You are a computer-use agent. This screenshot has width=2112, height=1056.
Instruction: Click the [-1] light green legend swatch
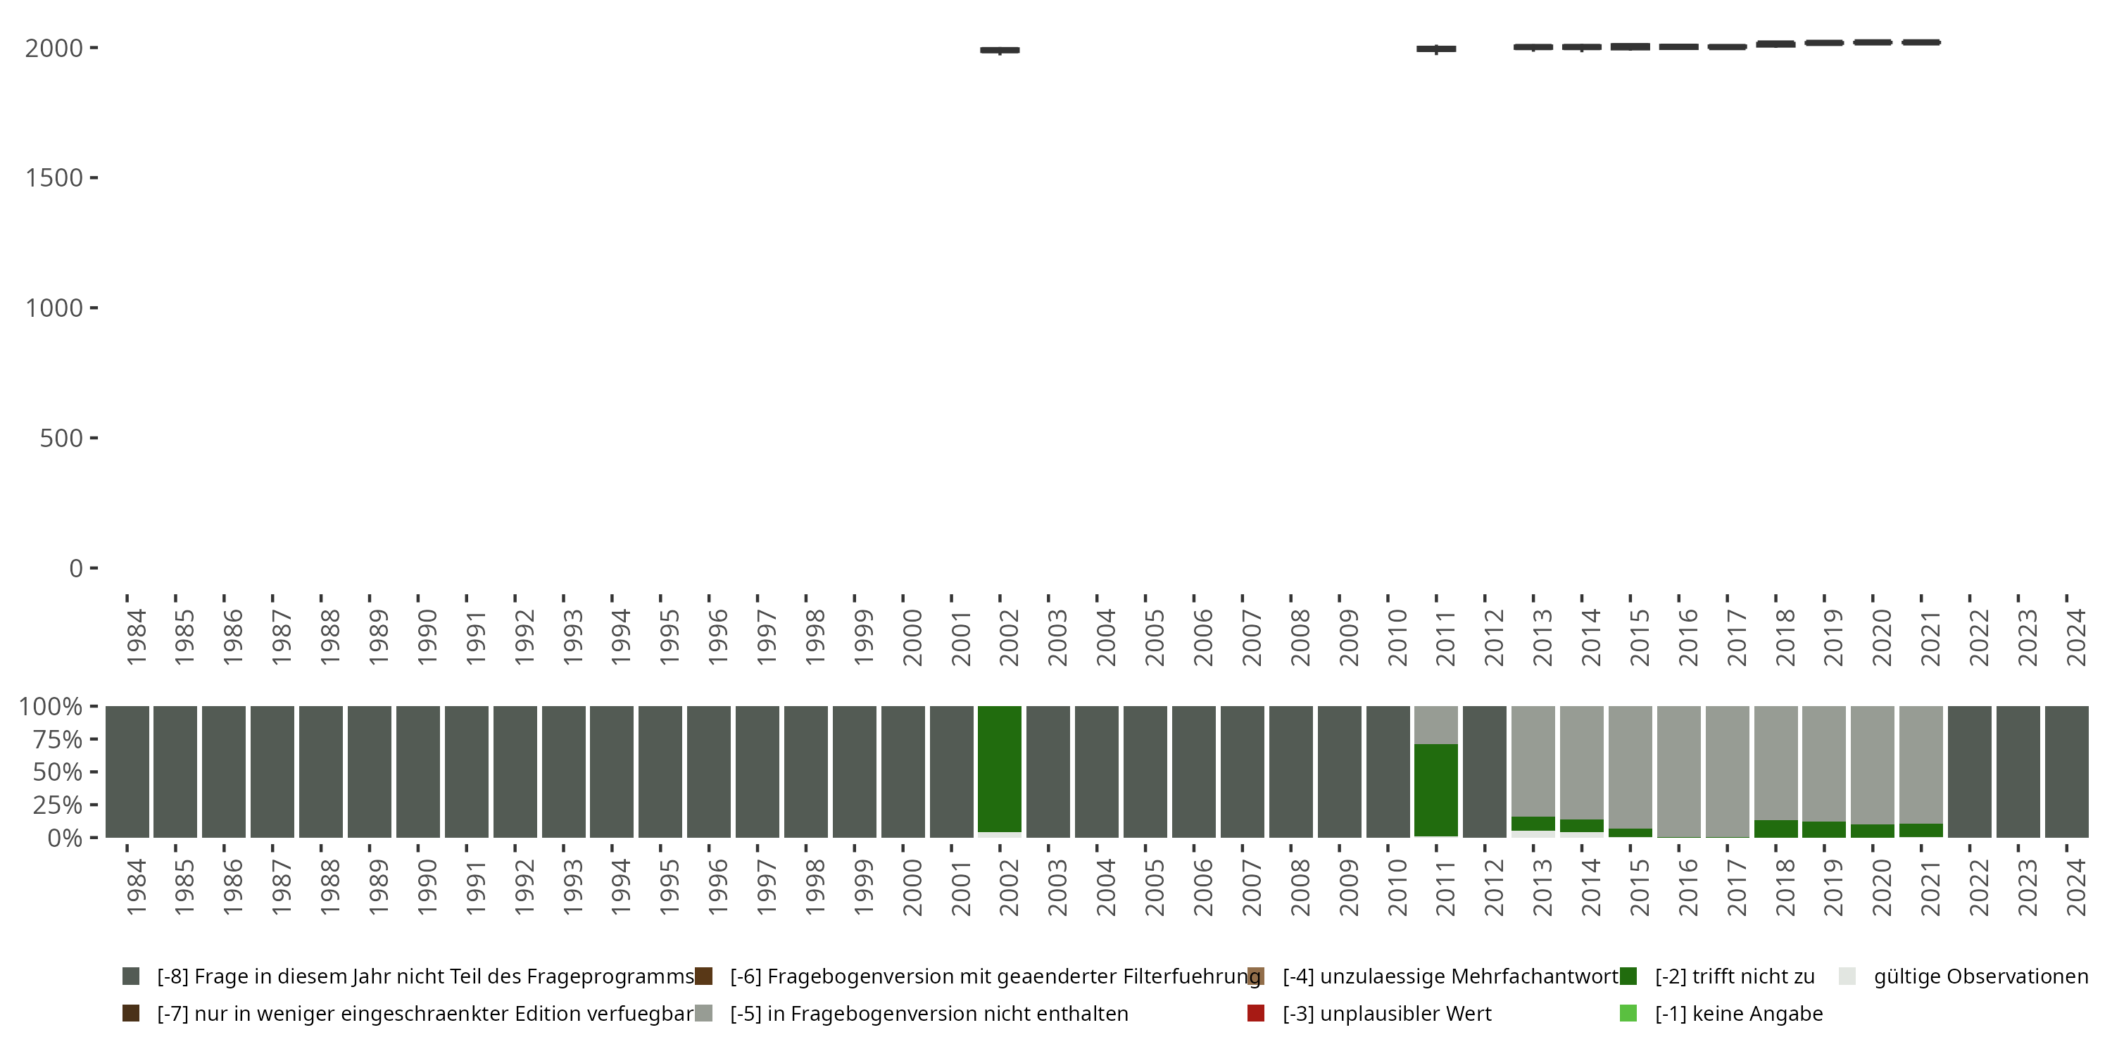coord(1628,1013)
